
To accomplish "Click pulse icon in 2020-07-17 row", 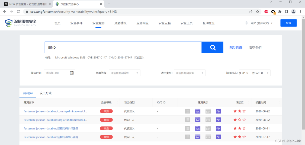I will pyautogui.click(x=218, y=137).
